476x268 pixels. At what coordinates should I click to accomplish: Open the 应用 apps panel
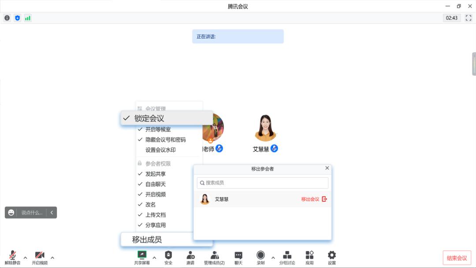[x=309, y=257]
